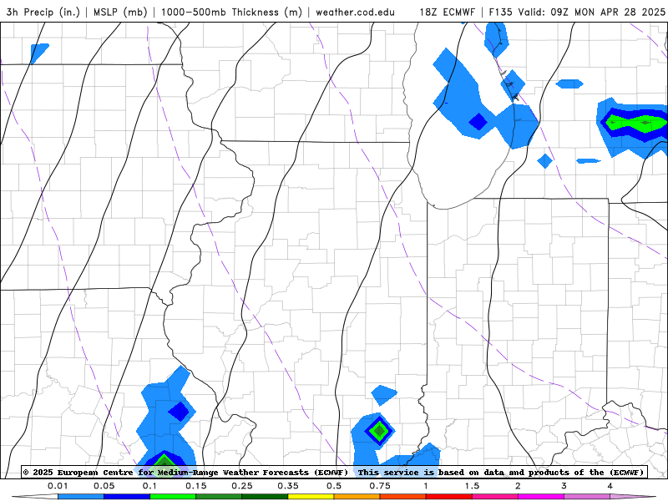Click the green precip band at right edge

point(636,123)
